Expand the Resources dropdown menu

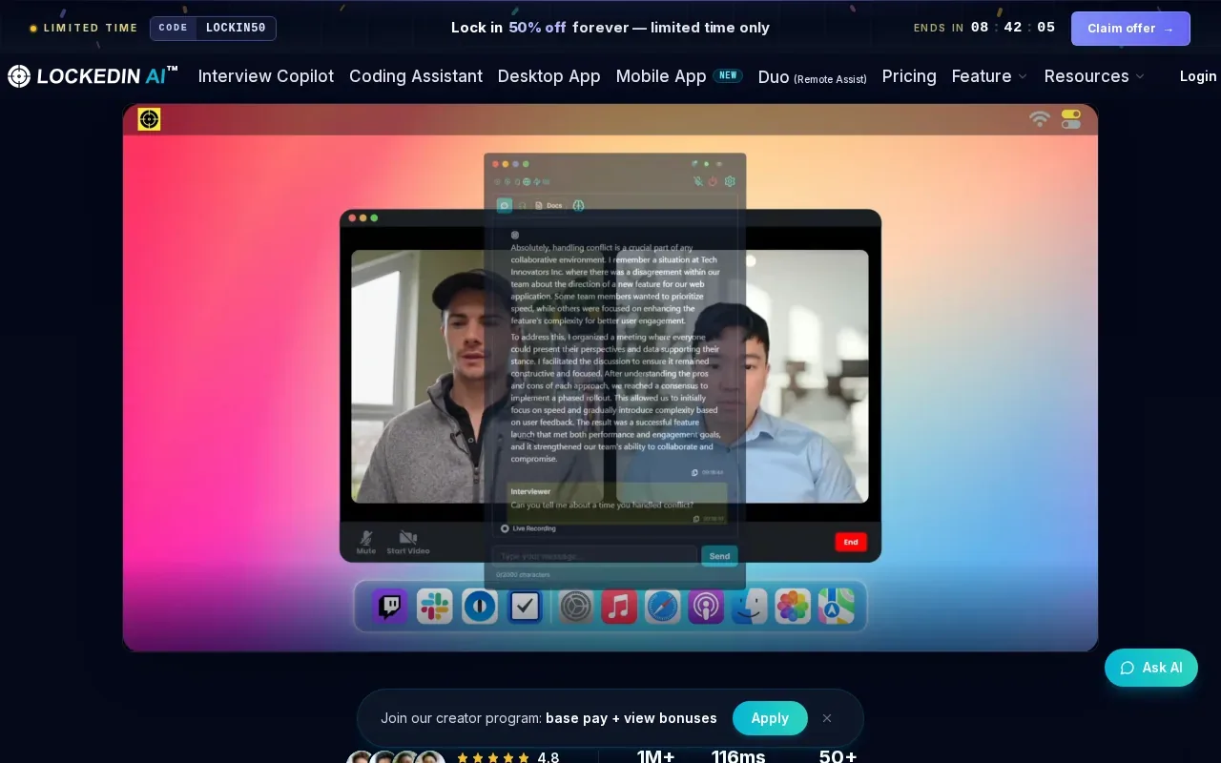point(1094,76)
